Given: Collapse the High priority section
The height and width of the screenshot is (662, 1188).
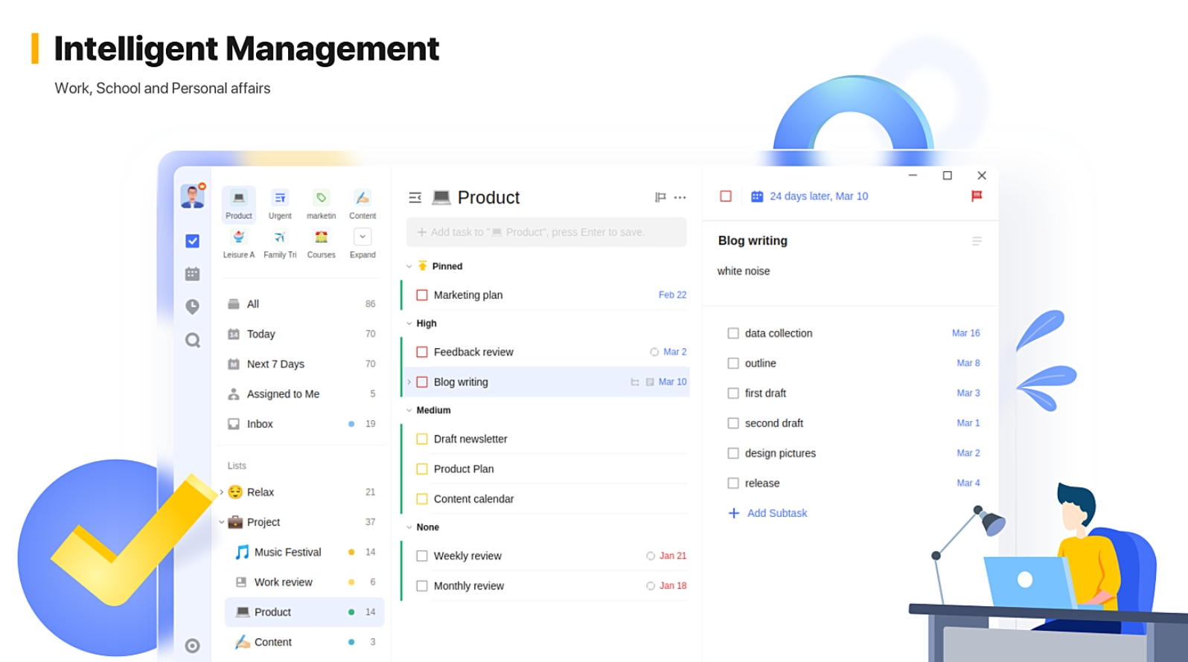Looking at the screenshot, I should 409,324.
